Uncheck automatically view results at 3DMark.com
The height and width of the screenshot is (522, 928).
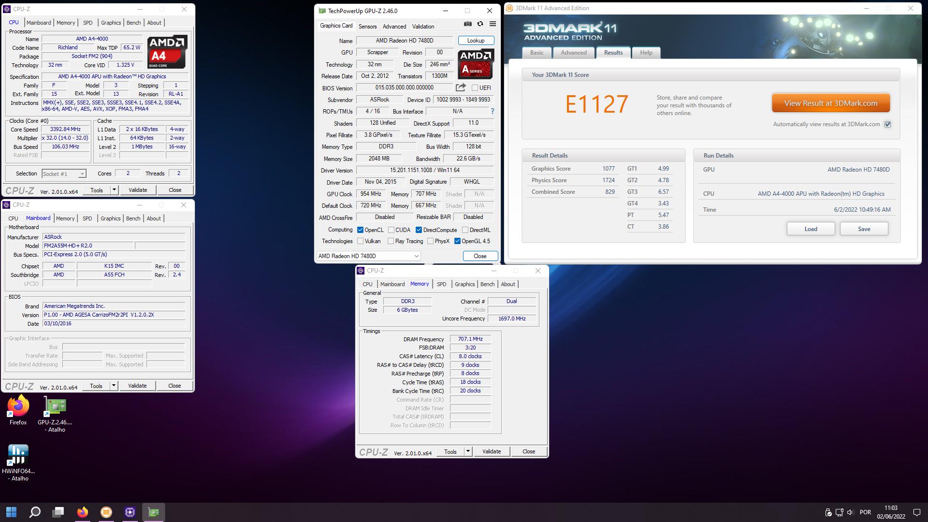coord(888,124)
